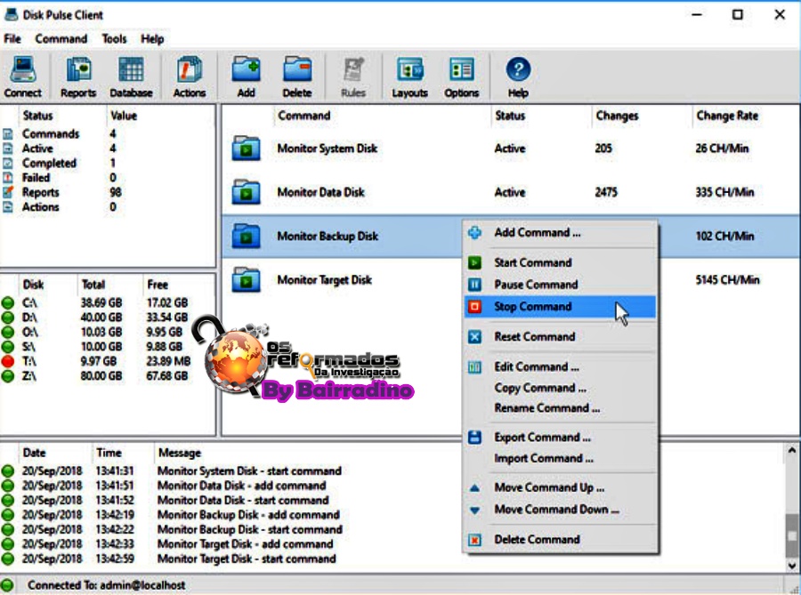Click the Actions toolbar icon
Image resolution: width=801 pixels, height=595 pixels.
(190, 77)
